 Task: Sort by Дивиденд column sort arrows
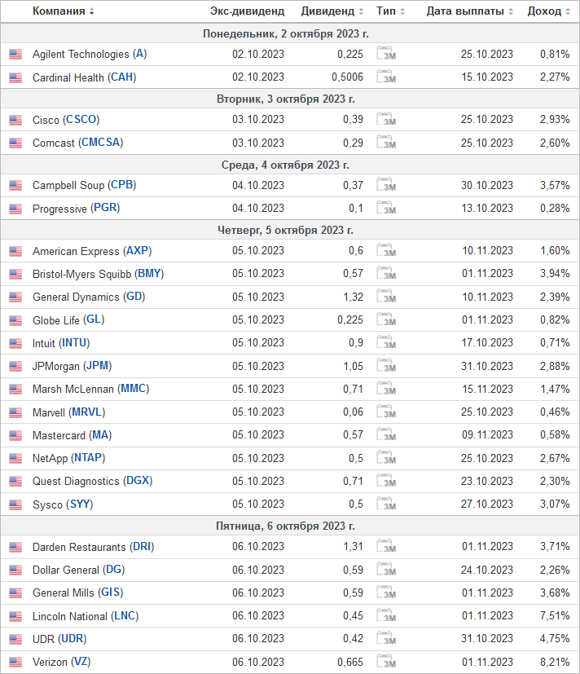[x=361, y=11]
